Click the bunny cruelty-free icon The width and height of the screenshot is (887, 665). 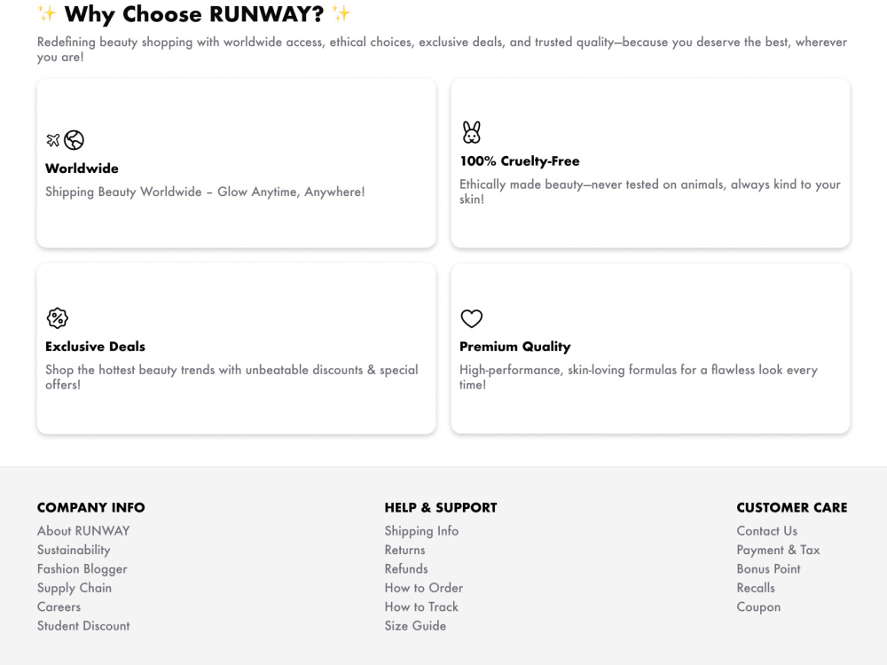coord(471,132)
